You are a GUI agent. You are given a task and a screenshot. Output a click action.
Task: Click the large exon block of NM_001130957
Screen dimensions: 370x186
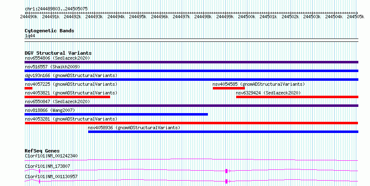(x=226, y=181)
